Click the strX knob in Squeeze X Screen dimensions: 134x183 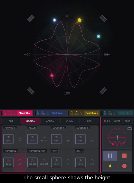tap(56, 139)
